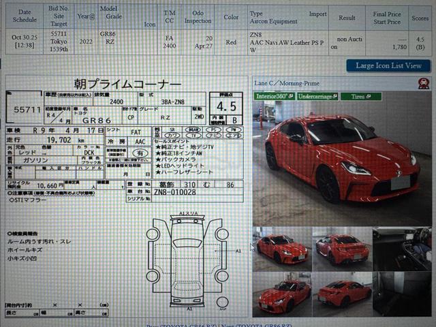Click the 'Color' column header

click(x=231, y=16)
